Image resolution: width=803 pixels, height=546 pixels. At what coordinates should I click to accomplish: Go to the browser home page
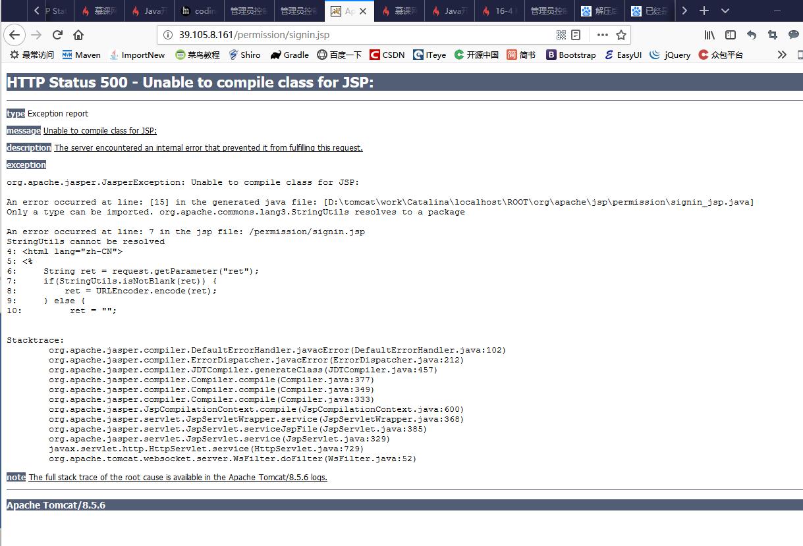(78, 35)
